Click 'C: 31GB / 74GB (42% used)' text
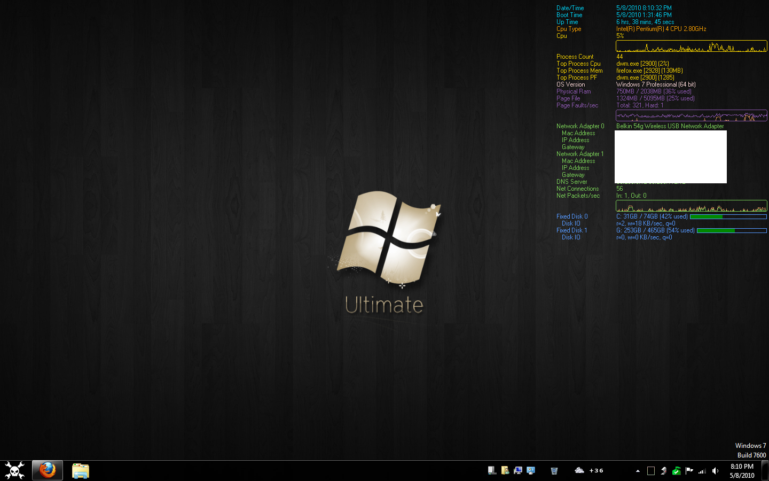 coord(652,216)
